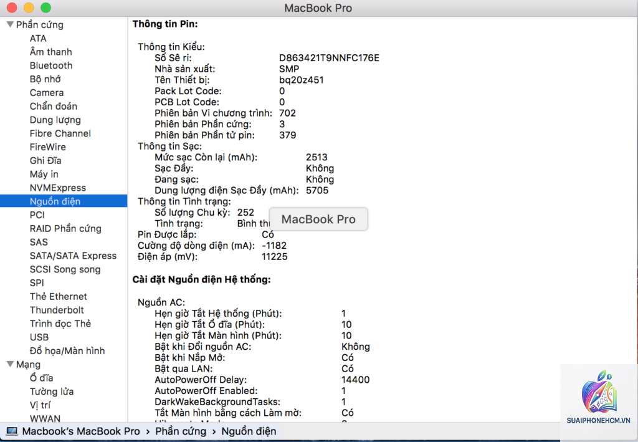Select Đồ họa/Màn hình in the sidebar

[x=67, y=351]
